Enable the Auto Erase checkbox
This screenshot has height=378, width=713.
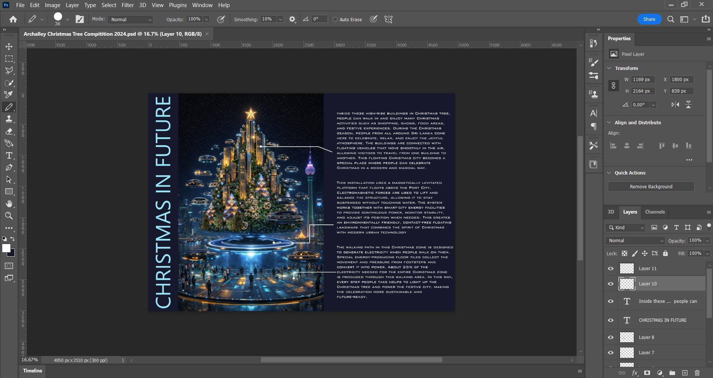tap(335, 19)
